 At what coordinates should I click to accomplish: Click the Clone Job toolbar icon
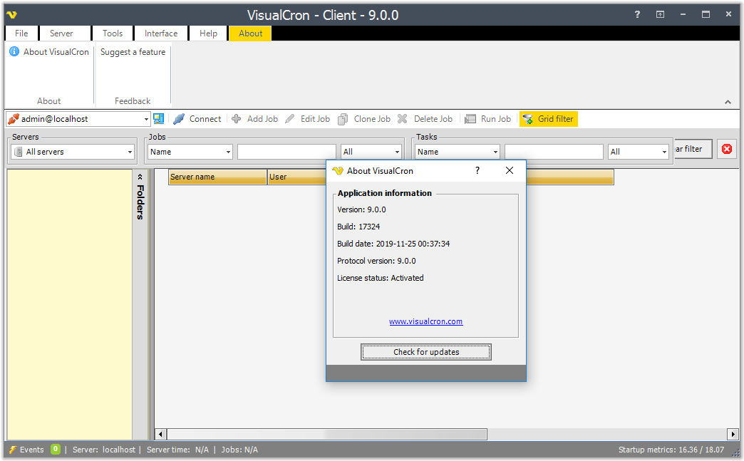pos(343,119)
